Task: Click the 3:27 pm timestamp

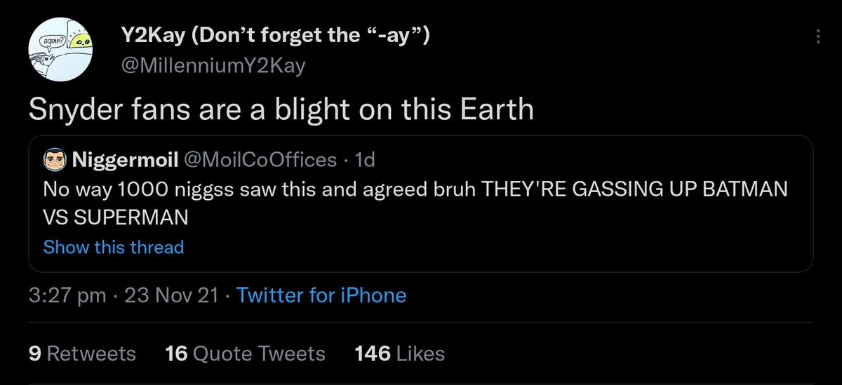Action: [x=67, y=295]
